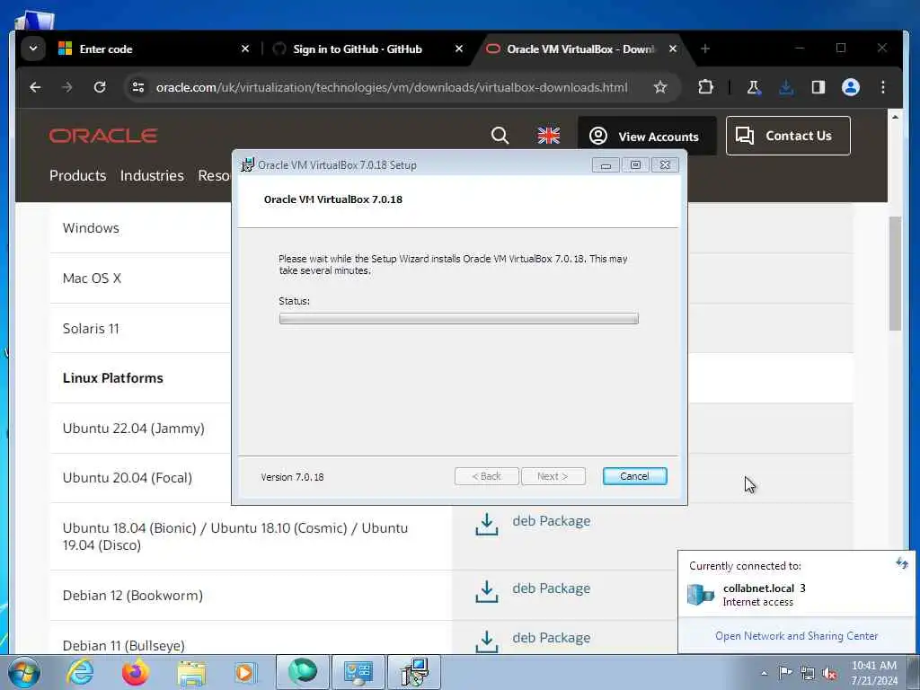920x690 pixels.
Task: Go back to the previous page in Chrome
Action: point(35,87)
